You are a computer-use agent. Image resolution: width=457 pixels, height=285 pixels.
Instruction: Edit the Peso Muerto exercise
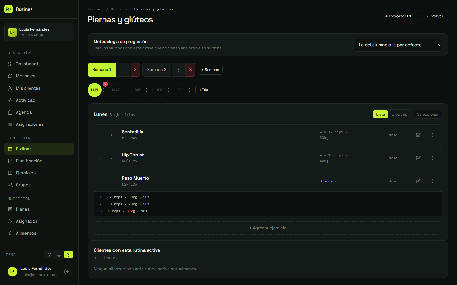click(x=418, y=181)
